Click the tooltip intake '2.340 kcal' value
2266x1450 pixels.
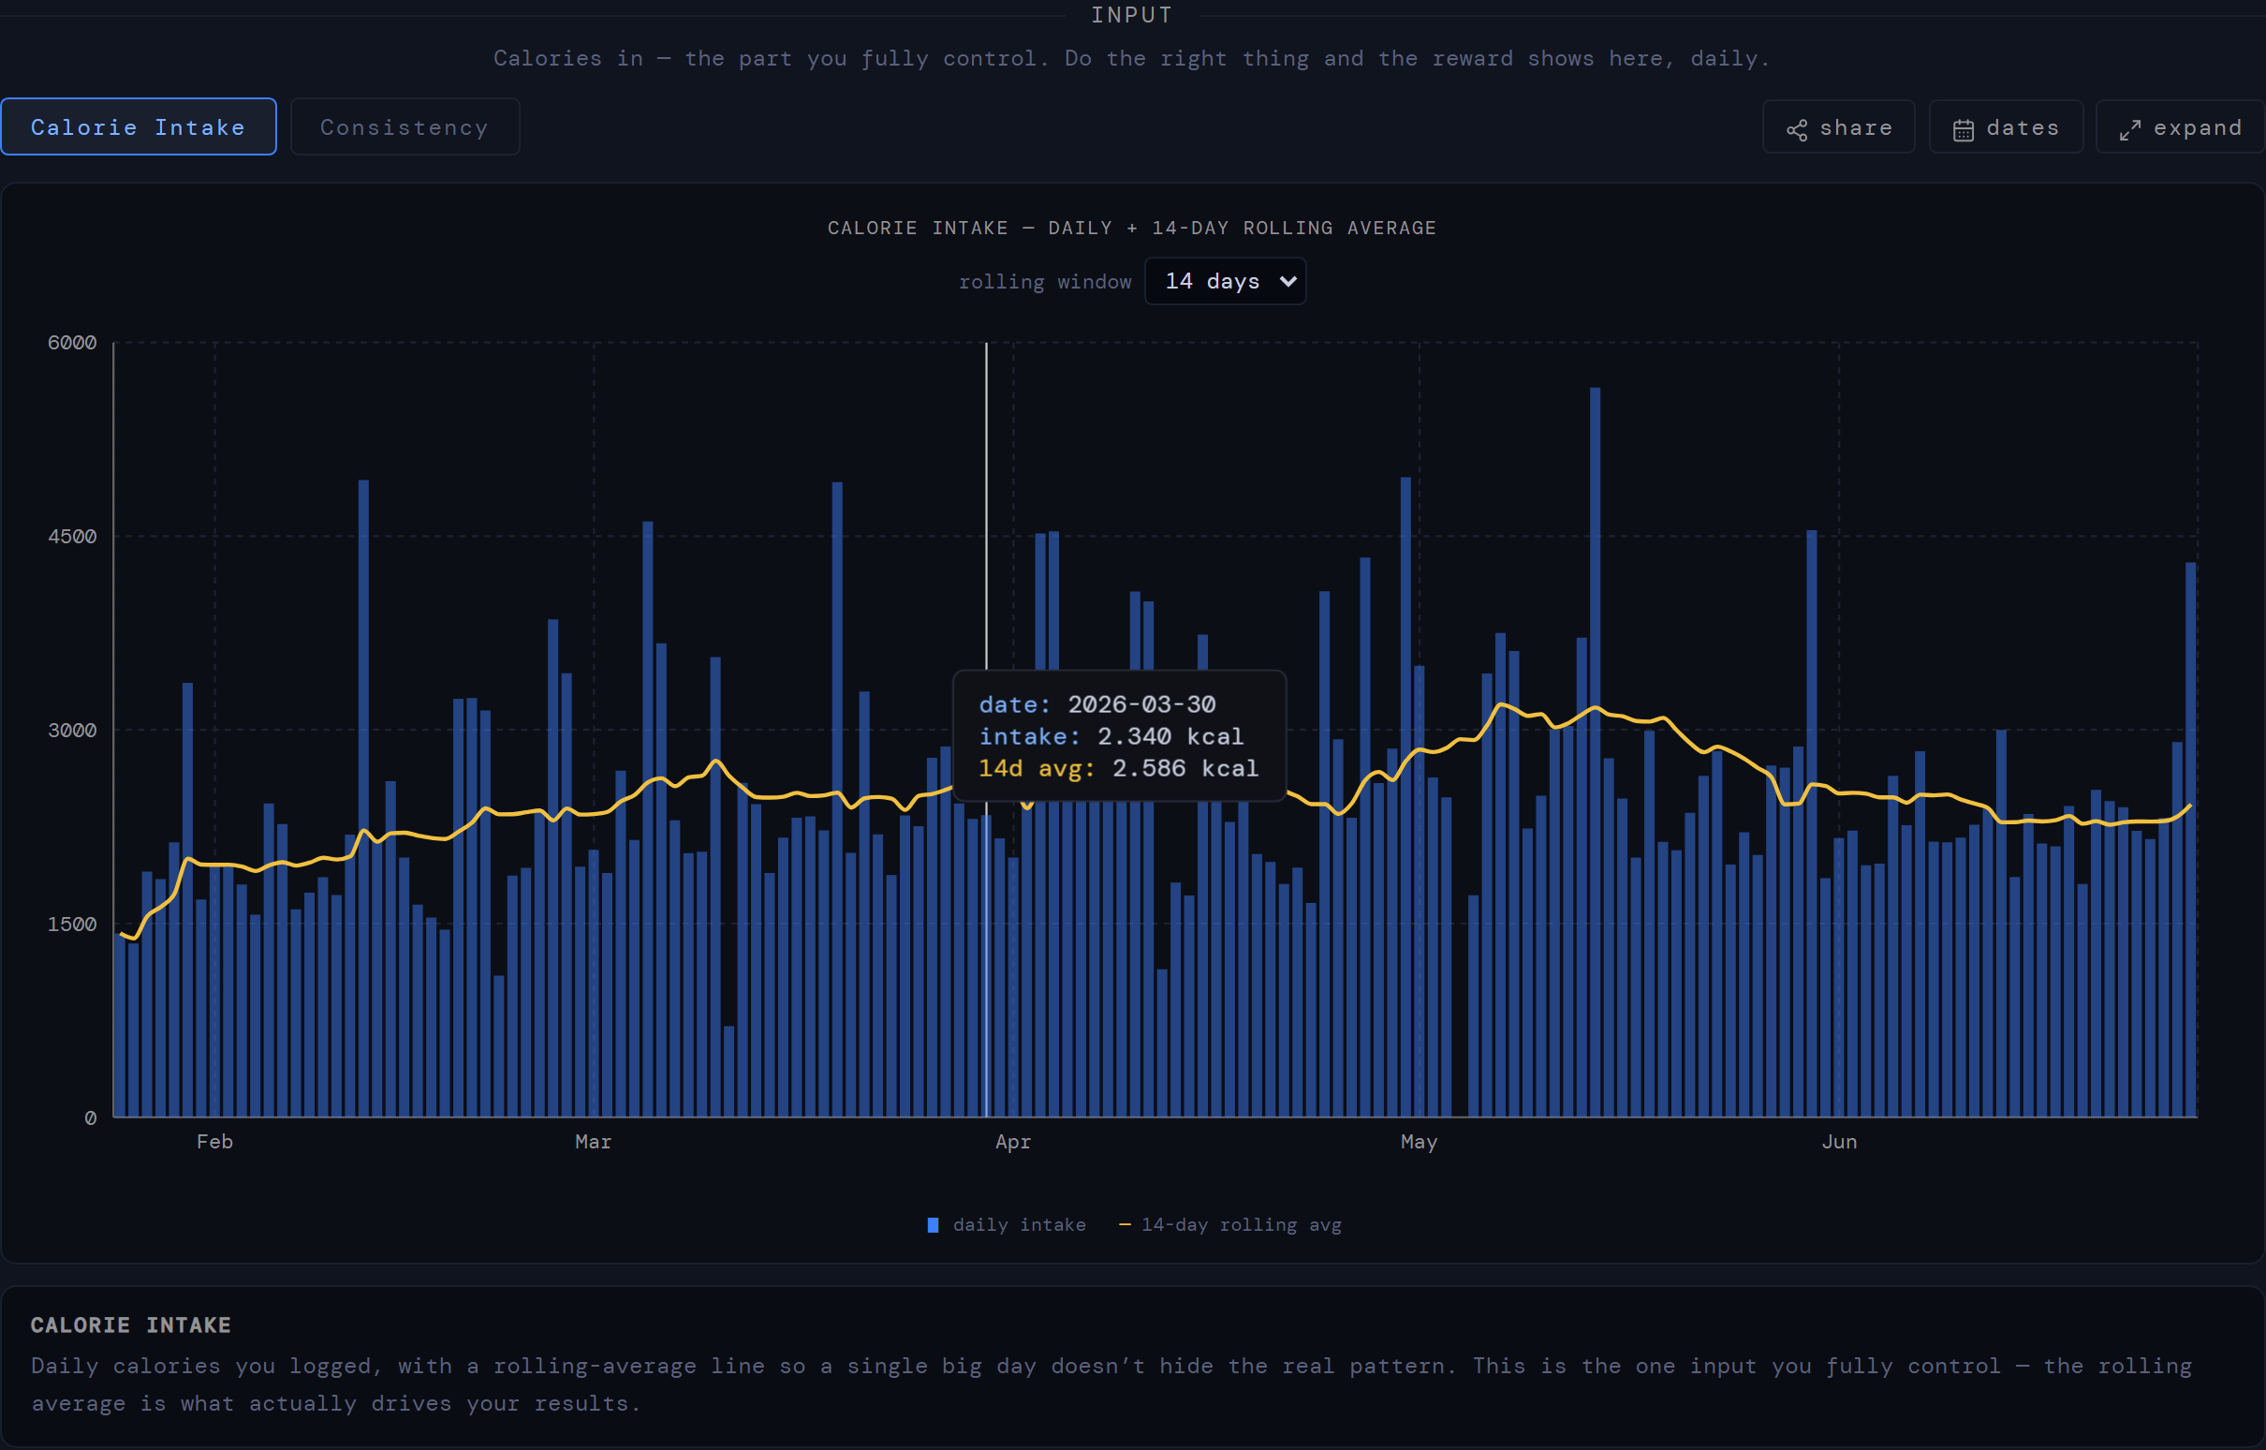(x=1170, y=736)
